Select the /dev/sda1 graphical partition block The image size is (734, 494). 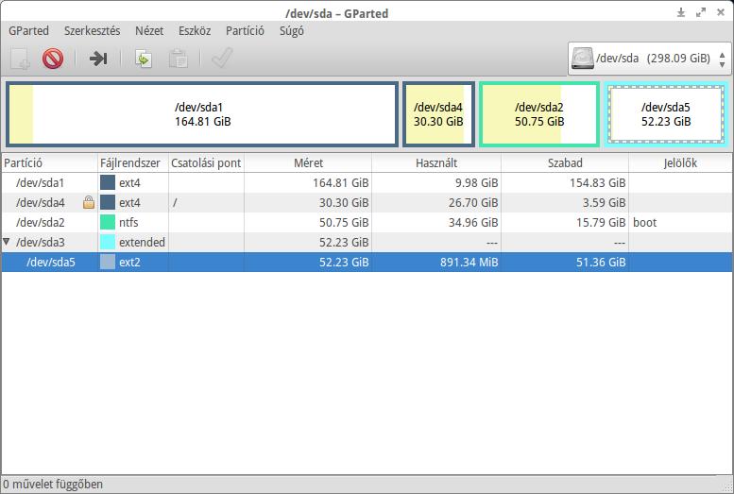(202, 114)
